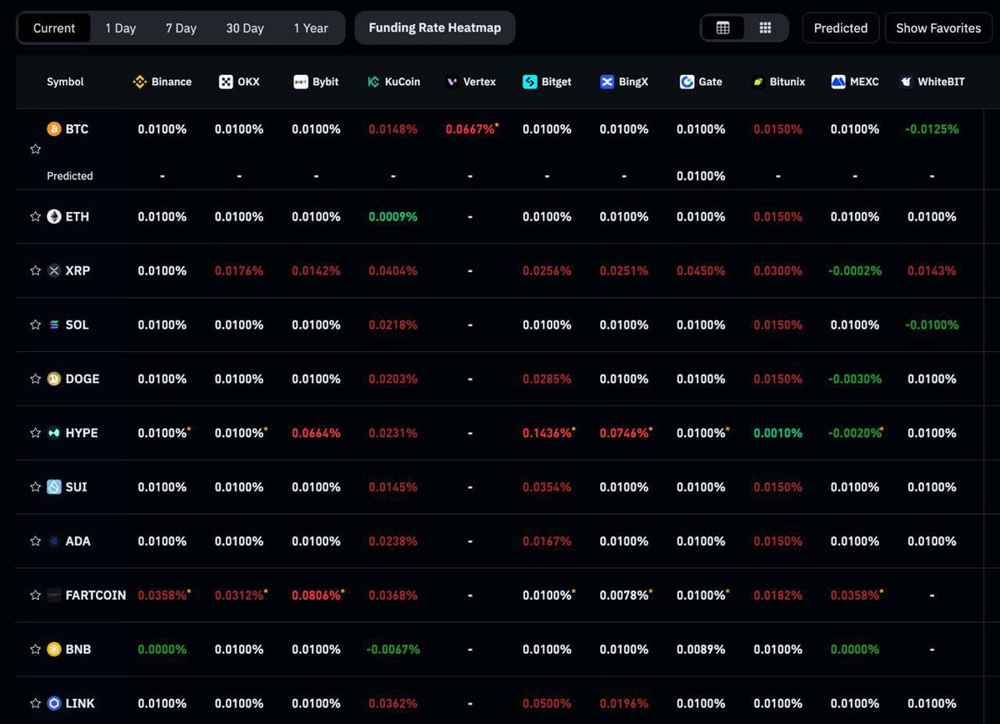Favorite ADA with its star

[x=35, y=541]
